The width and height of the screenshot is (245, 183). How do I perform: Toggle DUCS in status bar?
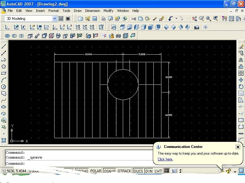click(x=138, y=171)
